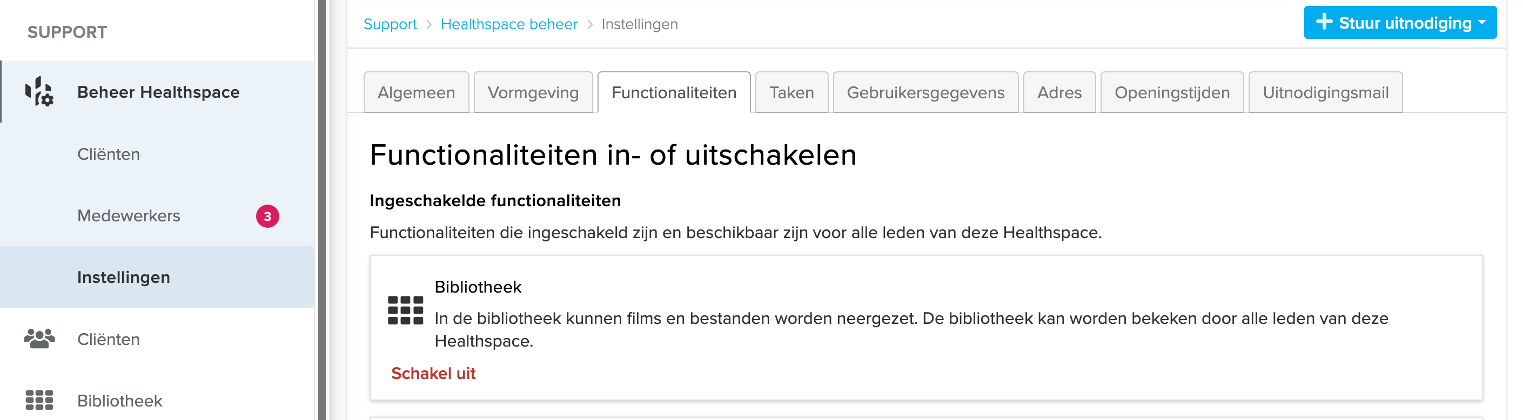Select Medewerkers in the sidebar submenu
Image resolution: width=1523 pixels, height=420 pixels.
pyautogui.click(x=129, y=216)
